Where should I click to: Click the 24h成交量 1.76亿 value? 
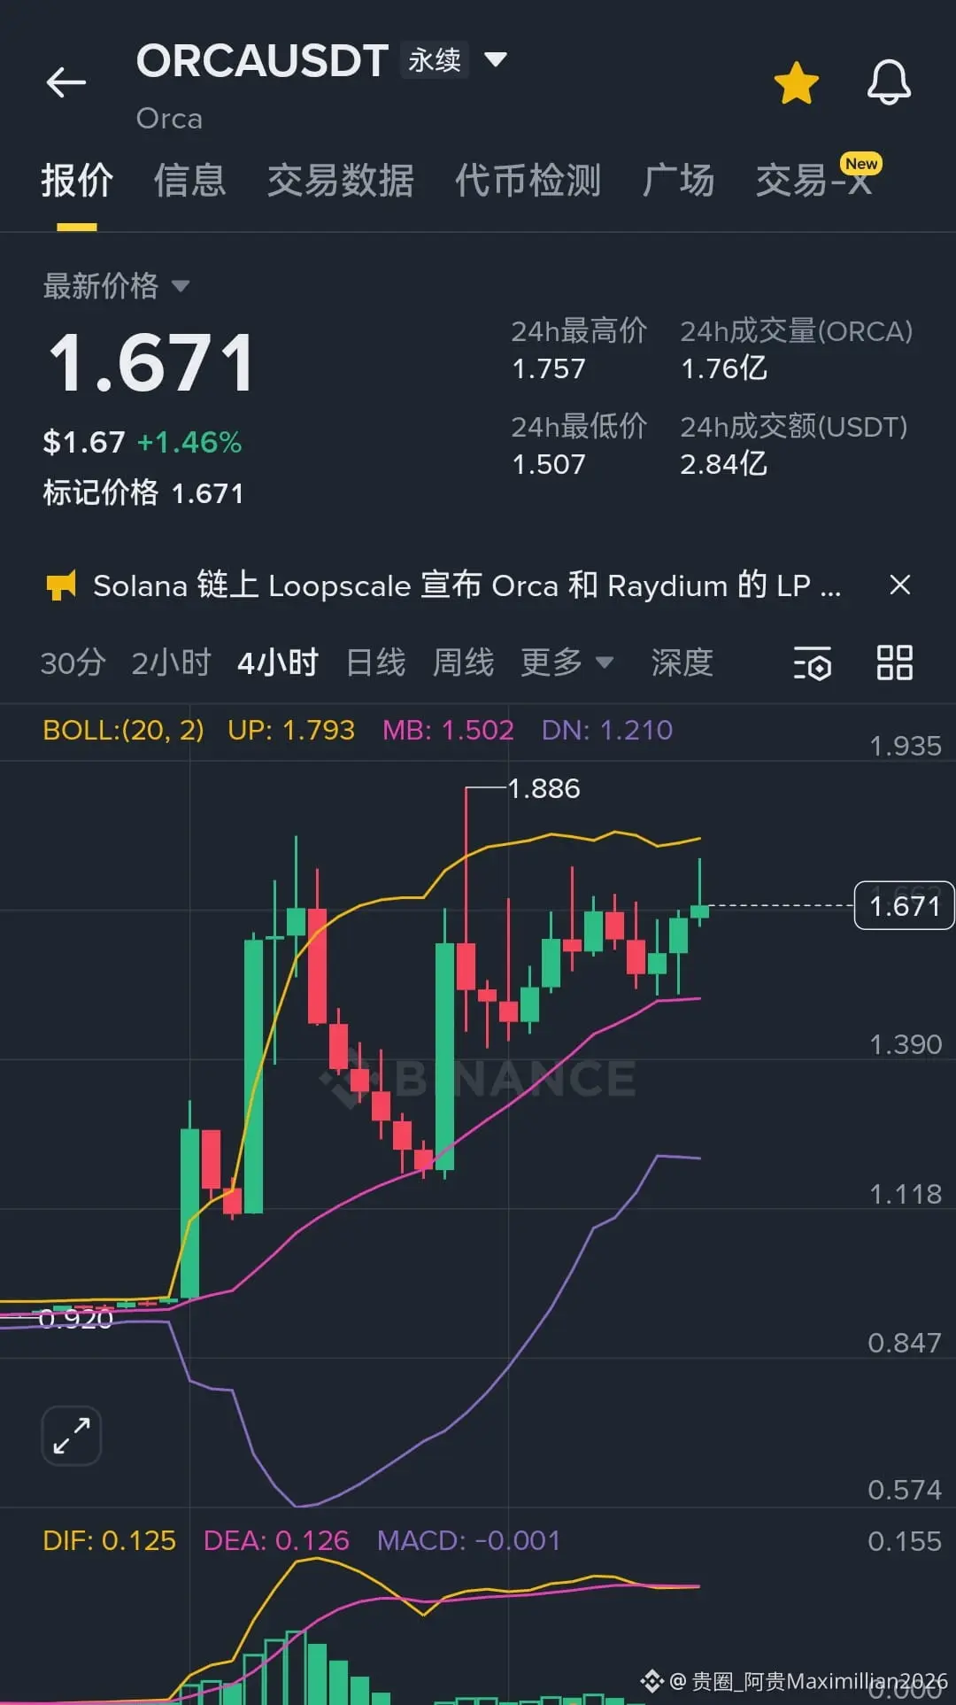pos(723,368)
